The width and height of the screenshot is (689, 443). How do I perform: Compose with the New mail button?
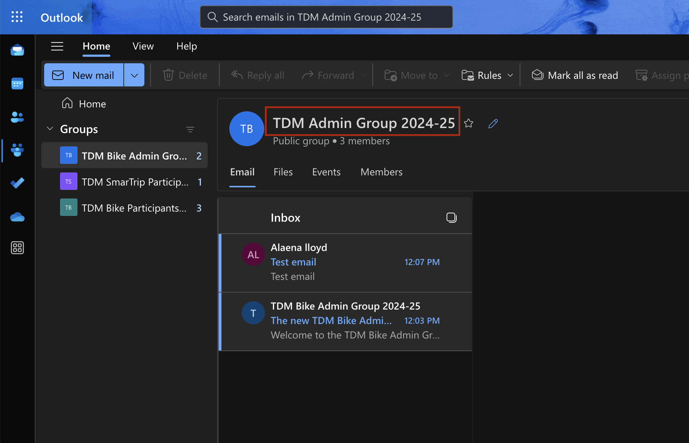(84, 75)
